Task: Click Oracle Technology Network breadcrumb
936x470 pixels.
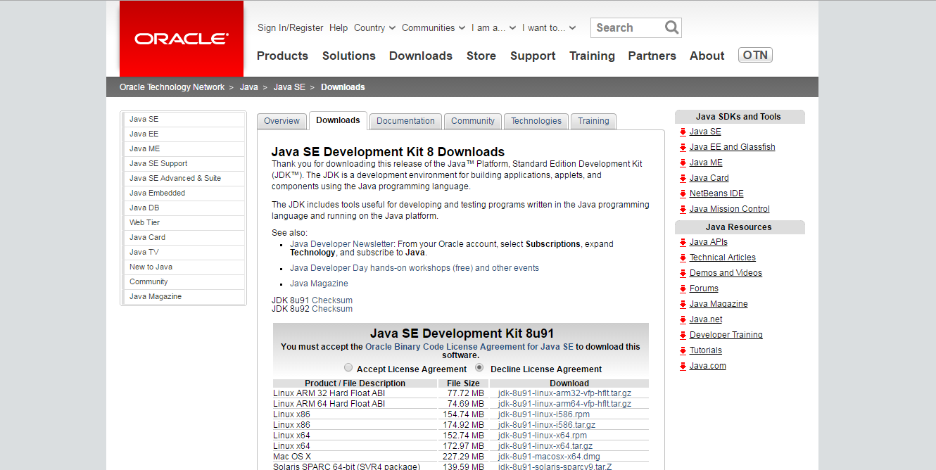Action: (172, 87)
